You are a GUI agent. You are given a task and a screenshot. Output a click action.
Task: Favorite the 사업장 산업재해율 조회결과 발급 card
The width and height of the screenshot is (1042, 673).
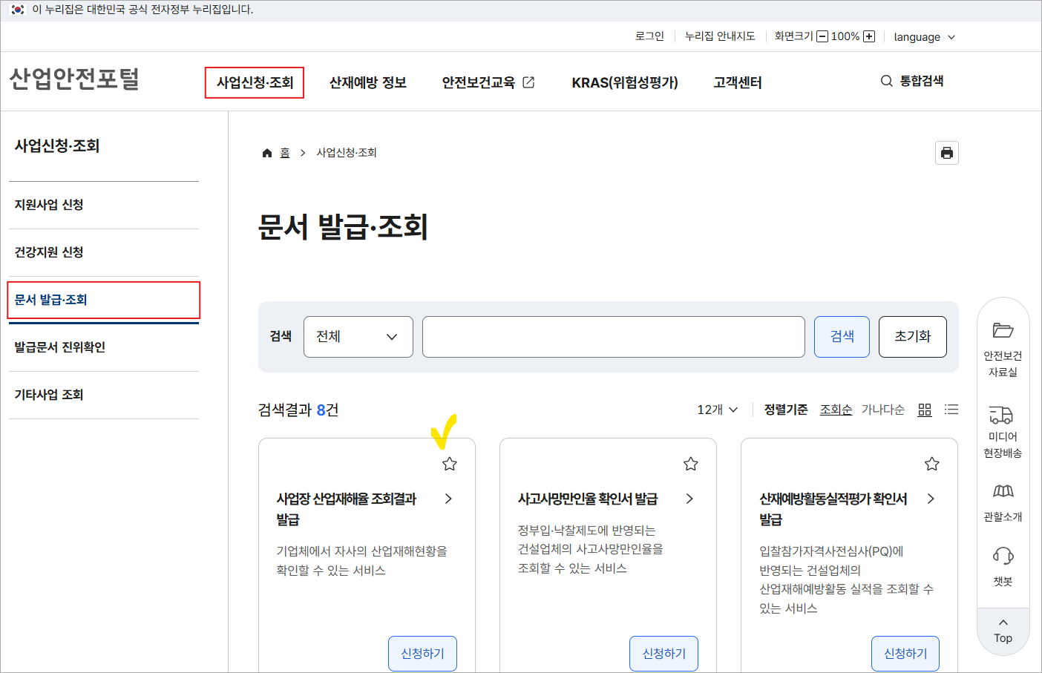[449, 463]
